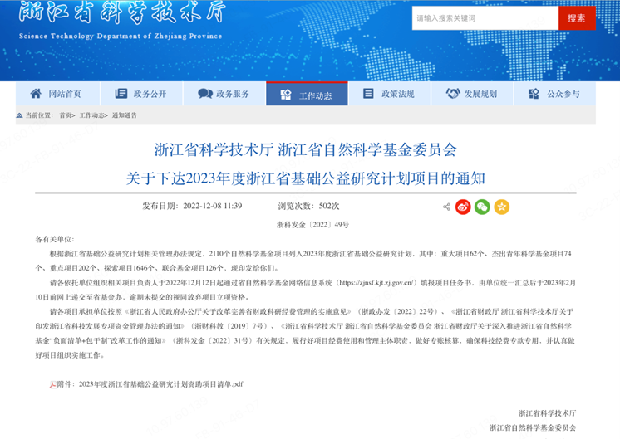Click the 浙江省科学技术厅 site logo title
The height and width of the screenshot is (439, 620).
pos(122,12)
